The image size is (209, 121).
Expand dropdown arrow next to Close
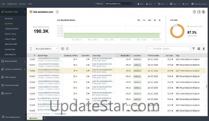179,4
